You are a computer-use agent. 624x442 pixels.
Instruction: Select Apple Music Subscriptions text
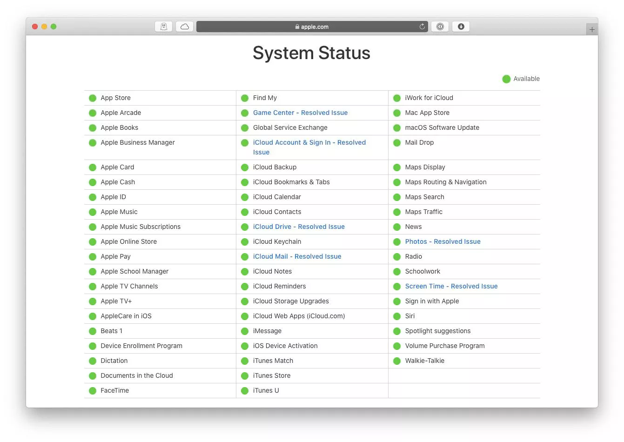(x=141, y=227)
